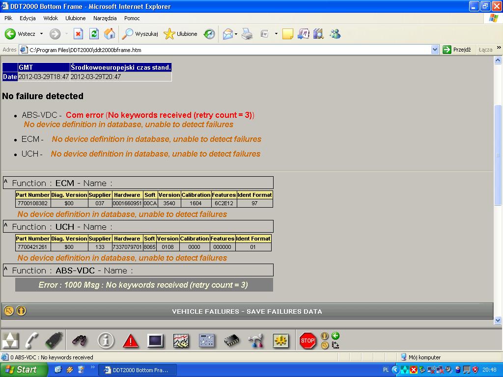Screen dimensions: 503x377
Task: Click the Ulubione favorites star button
Action: (180, 34)
